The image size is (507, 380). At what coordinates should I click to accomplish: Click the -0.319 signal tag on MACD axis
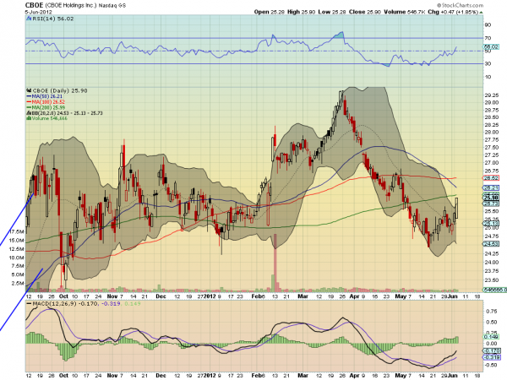pyautogui.click(x=492, y=357)
